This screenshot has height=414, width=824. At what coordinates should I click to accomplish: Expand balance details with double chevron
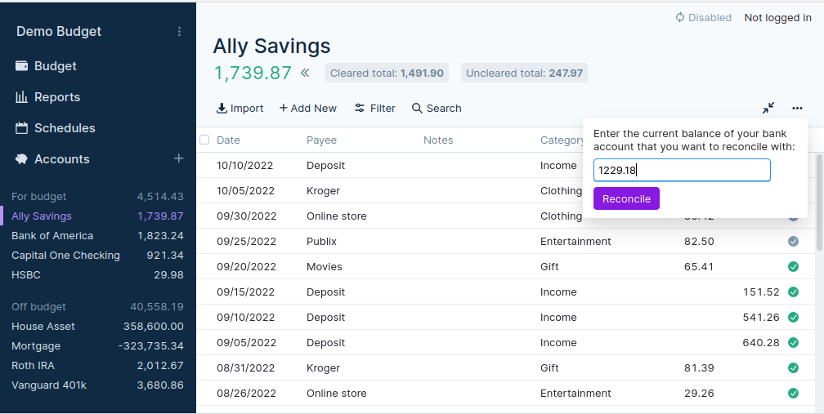coord(305,73)
